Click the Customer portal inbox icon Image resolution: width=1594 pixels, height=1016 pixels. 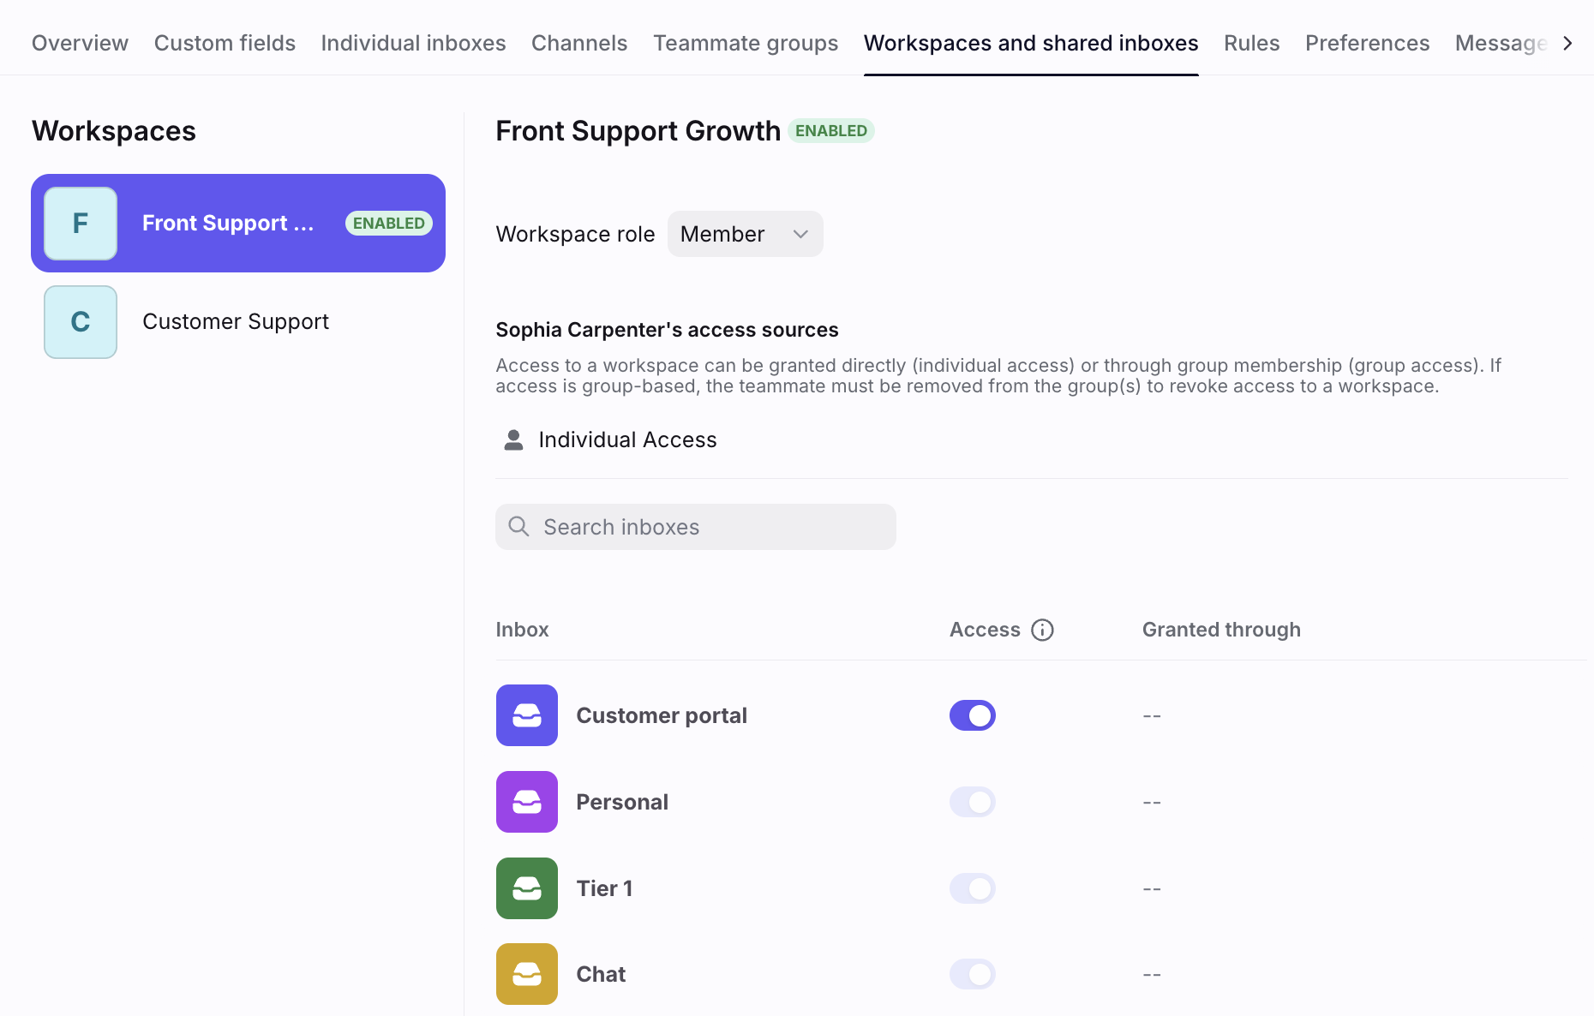[x=527, y=715]
